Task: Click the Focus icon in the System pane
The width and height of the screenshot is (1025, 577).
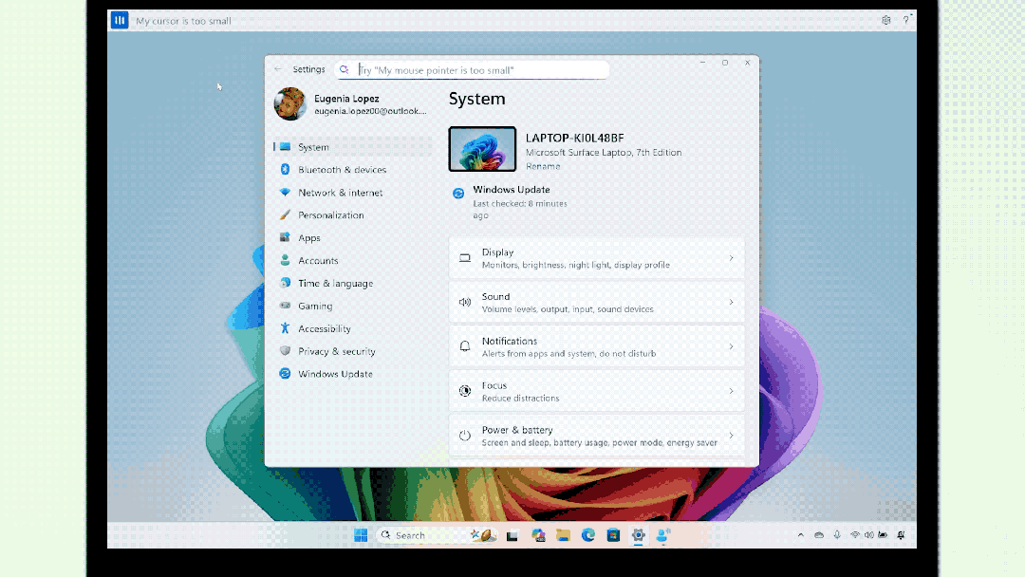Action: click(x=465, y=390)
